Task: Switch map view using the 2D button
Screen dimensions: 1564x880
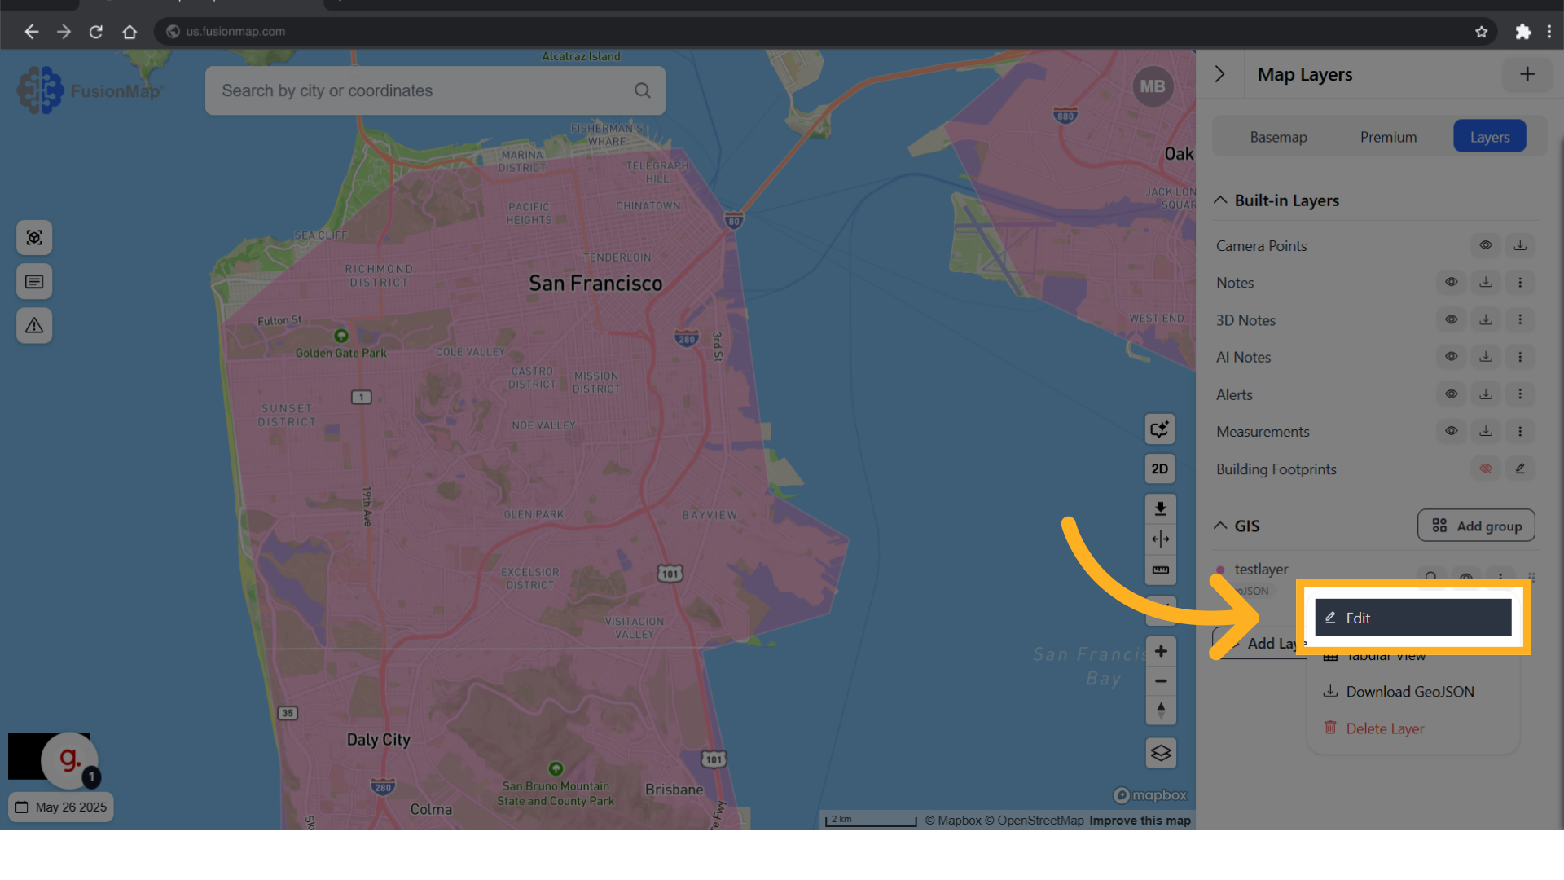Action: coord(1160,469)
